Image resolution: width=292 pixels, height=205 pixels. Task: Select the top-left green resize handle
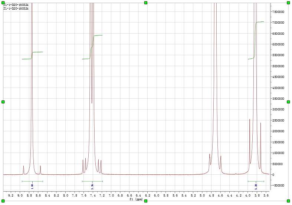pyautogui.click(x=3, y=3)
